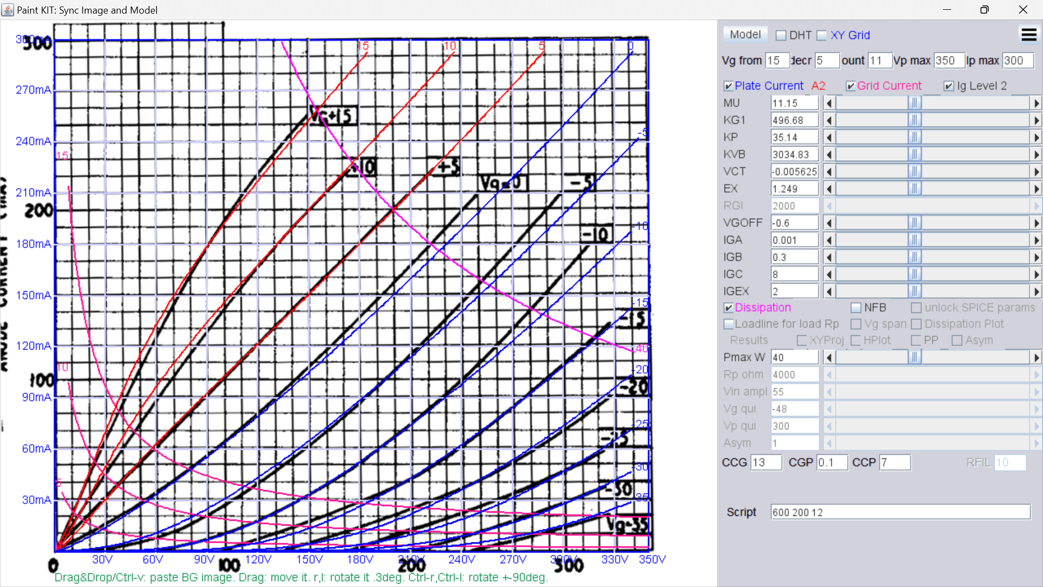Enable the NFB checkbox

coord(856,308)
